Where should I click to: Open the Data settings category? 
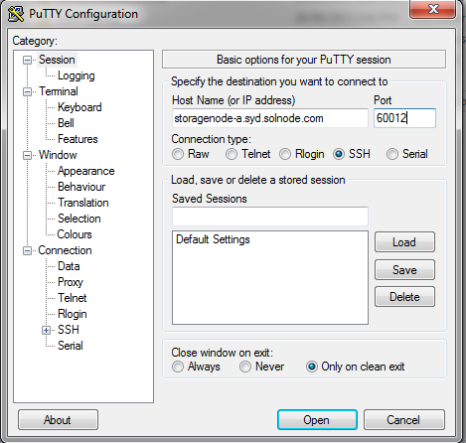[69, 266]
